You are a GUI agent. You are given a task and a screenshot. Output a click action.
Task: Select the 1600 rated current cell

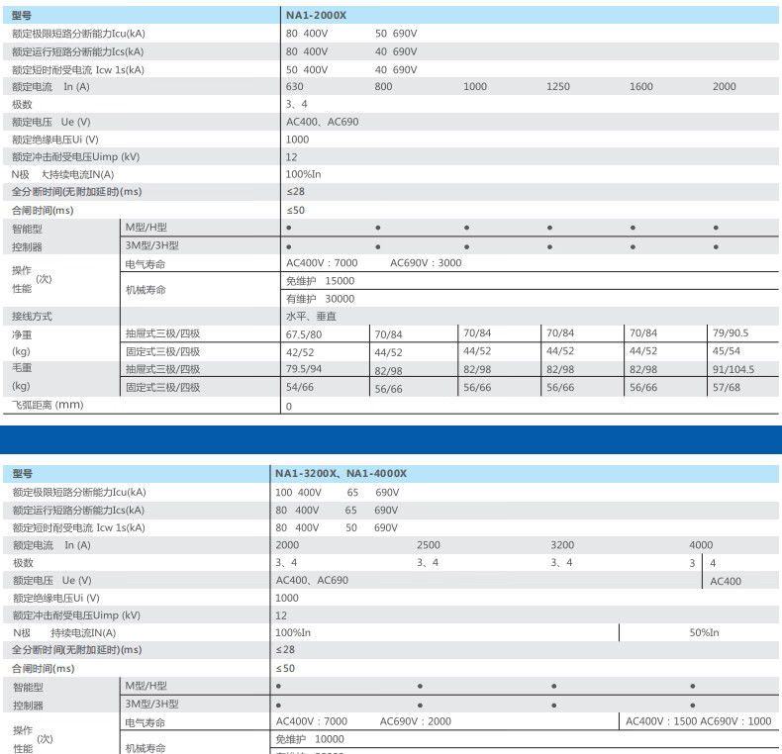click(641, 87)
